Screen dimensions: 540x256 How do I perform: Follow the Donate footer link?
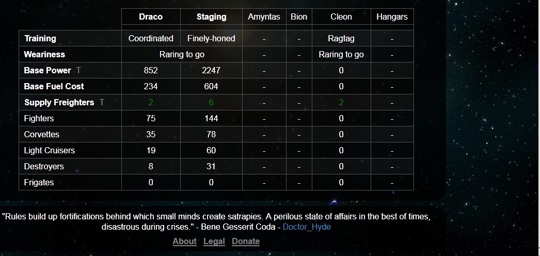246,241
